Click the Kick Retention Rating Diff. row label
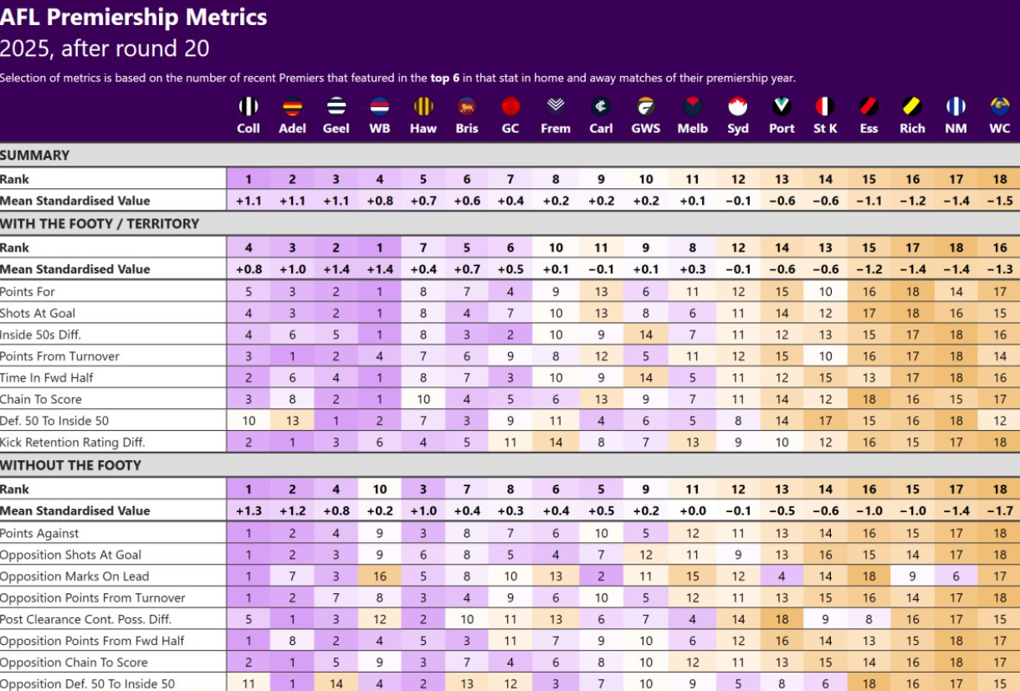The width and height of the screenshot is (1020, 691). coord(73,443)
